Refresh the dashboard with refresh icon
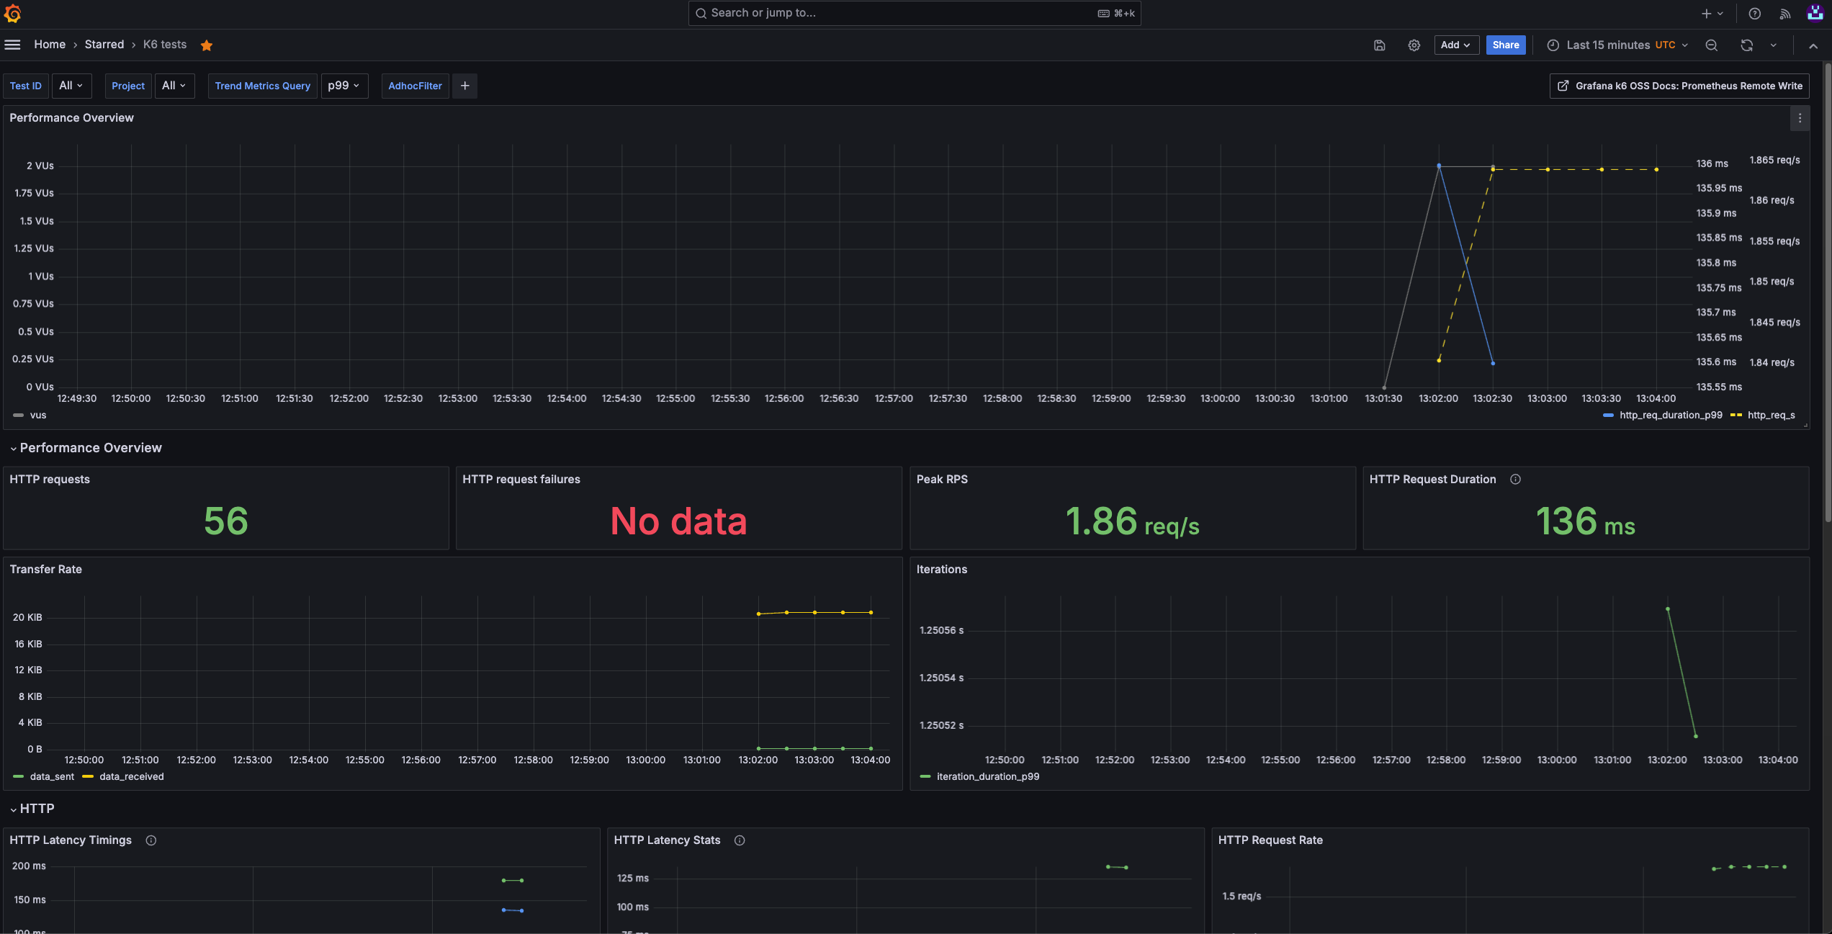Image resolution: width=1832 pixels, height=934 pixels. tap(1746, 45)
